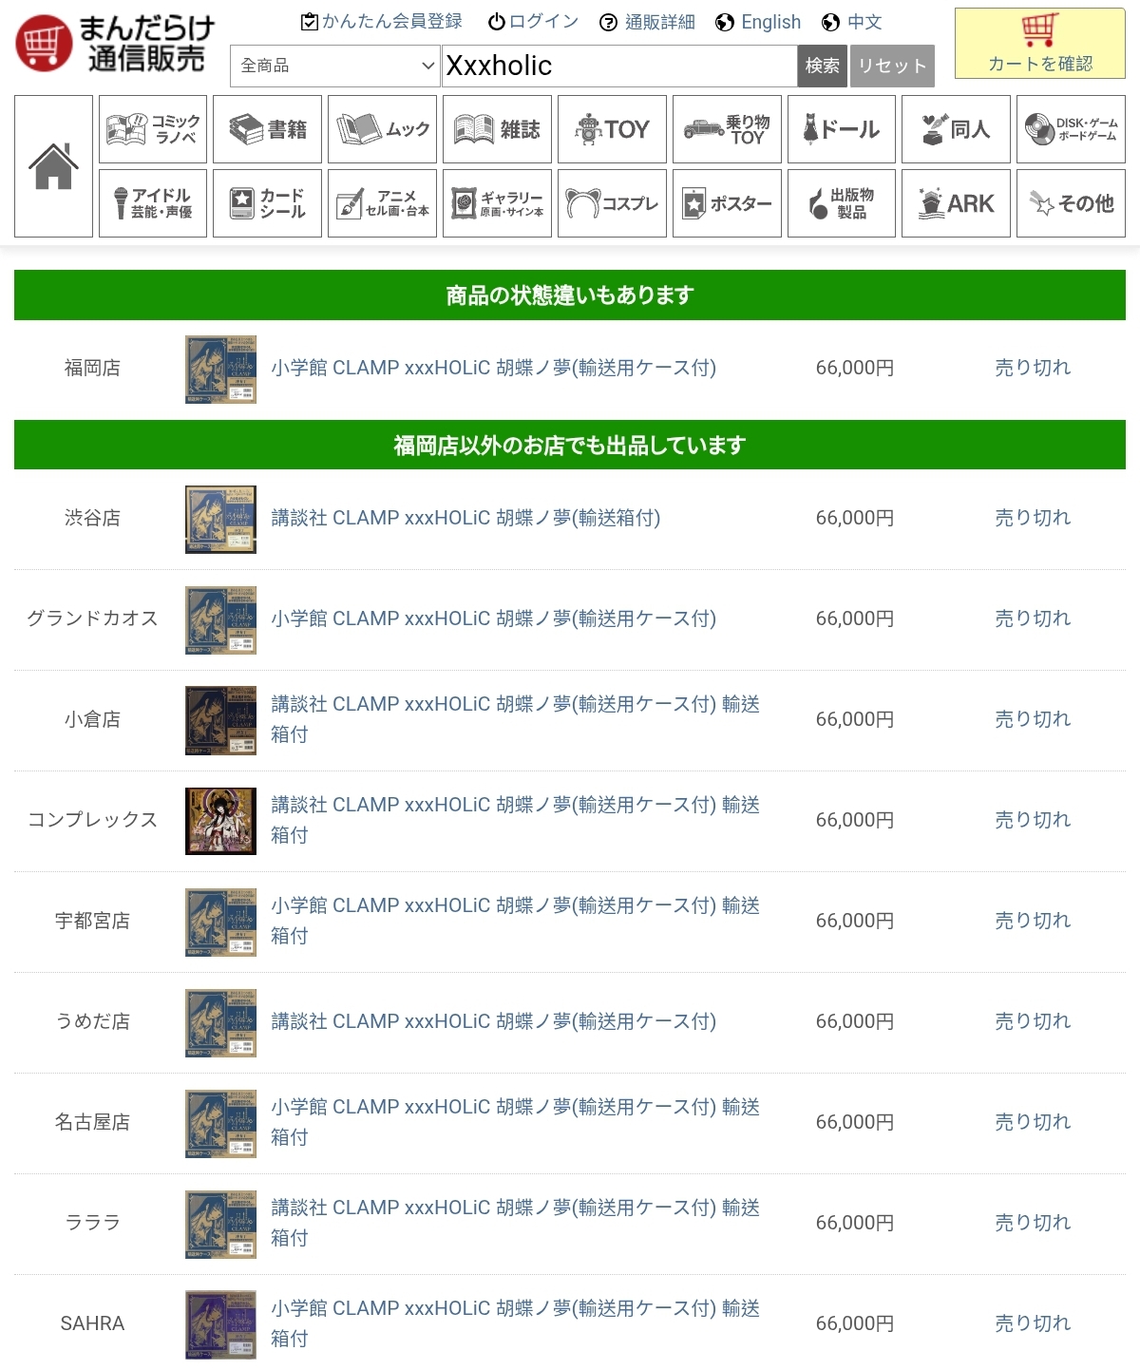Click 商品の状態違いもあります header

(x=570, y=295)
